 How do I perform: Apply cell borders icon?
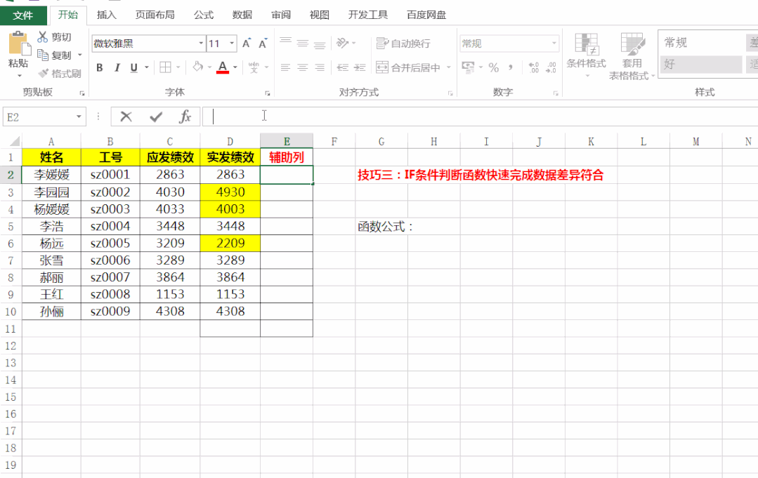(165, 67)
